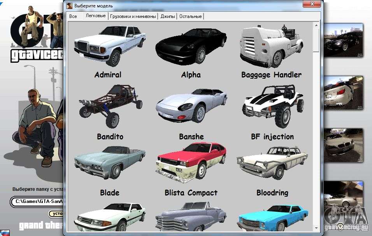372x236 pixels.
Task: Choose the white sedan in bottom row
Action: (110, 217)
